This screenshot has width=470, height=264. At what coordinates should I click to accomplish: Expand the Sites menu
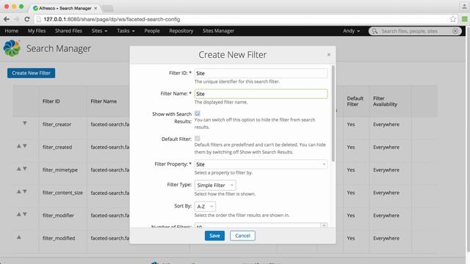tap(99, 31)
